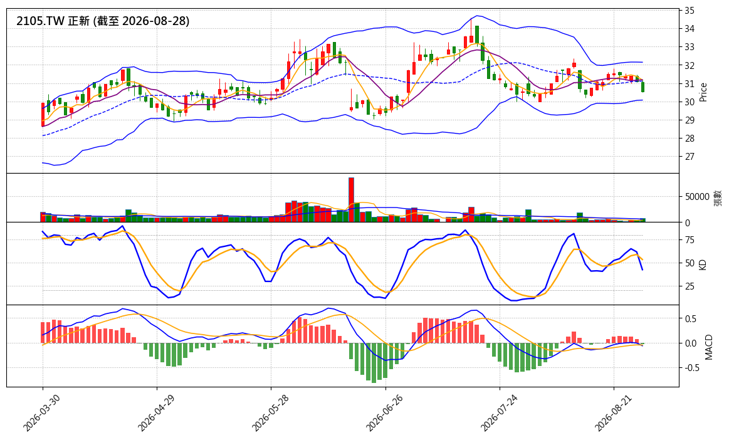This screenshot has width=729, height=440.
Task: Click the KD axis label
Action: point(703,264)
